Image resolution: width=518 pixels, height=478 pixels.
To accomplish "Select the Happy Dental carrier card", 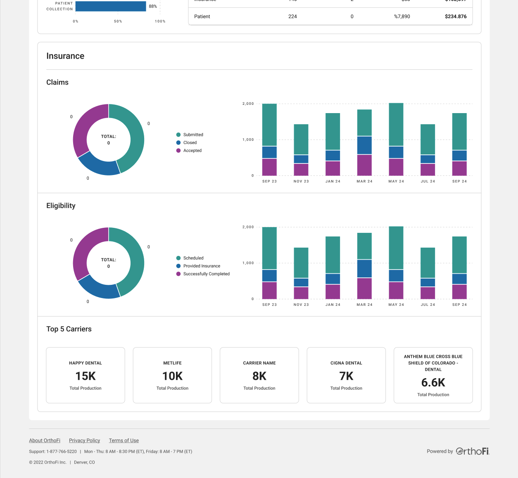I will point(86,375).
